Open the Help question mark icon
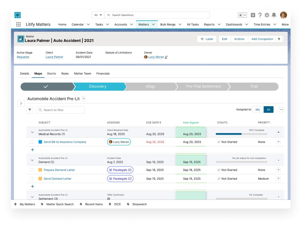The height and width of the screenshot is (228, 304). tap(260, 15)
